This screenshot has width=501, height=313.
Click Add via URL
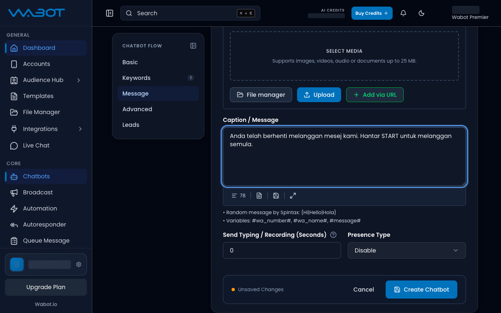click(375, 95)
